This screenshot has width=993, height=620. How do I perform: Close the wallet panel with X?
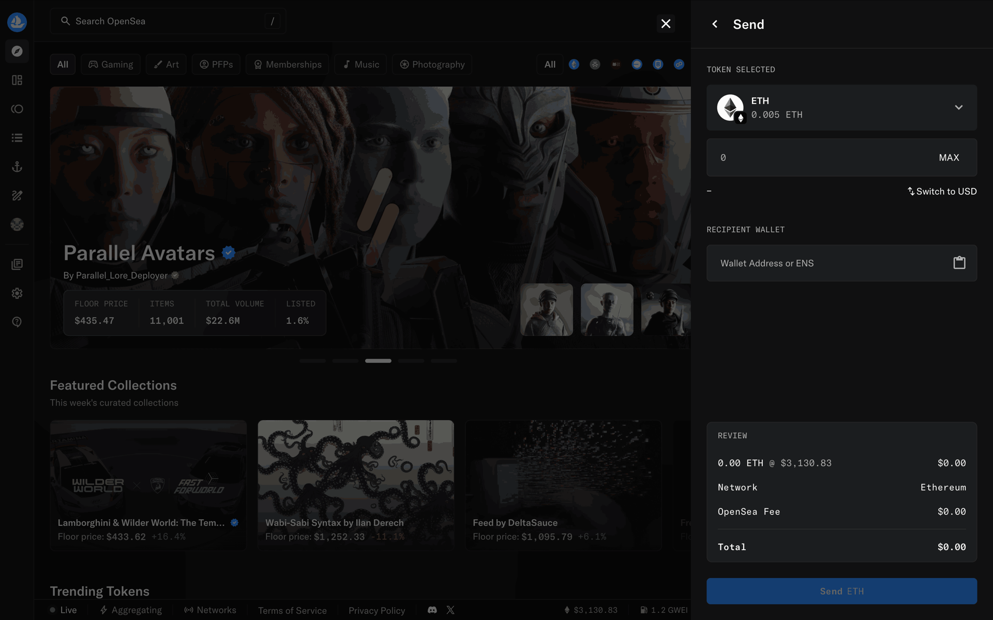pyautogui.click(x=666, y=24)
